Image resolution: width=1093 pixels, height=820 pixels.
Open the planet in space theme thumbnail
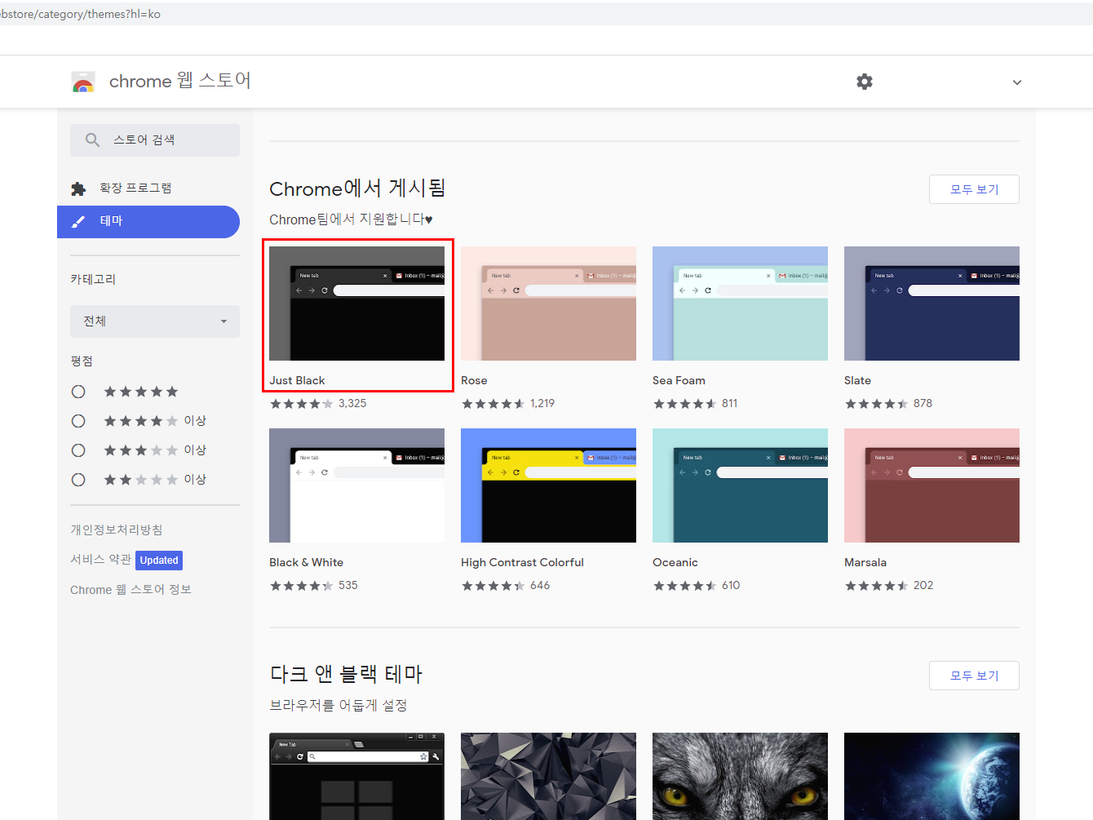point(931,776)
